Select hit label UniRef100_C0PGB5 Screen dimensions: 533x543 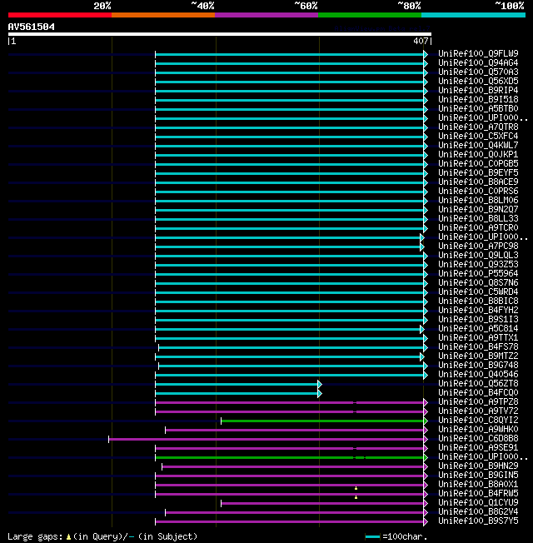tap(478, 164)
